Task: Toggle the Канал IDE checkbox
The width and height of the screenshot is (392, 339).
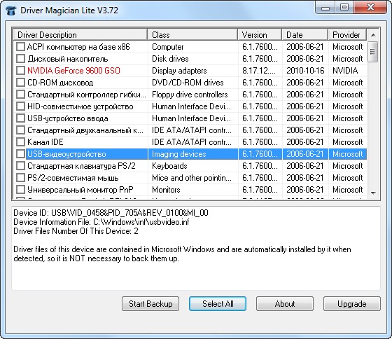Action: (x=20, y=142)
